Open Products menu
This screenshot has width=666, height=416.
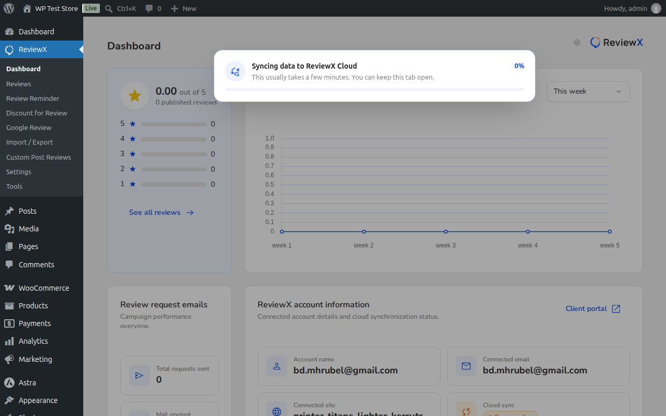(x=42, y=306)
